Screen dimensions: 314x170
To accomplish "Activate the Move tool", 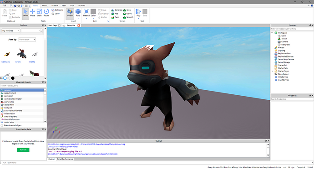I will (x=32, y=13).
